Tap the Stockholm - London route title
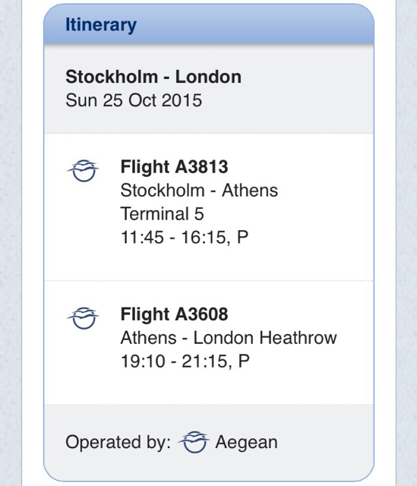This screenshot has width=417, height=486. coord(153,77)
